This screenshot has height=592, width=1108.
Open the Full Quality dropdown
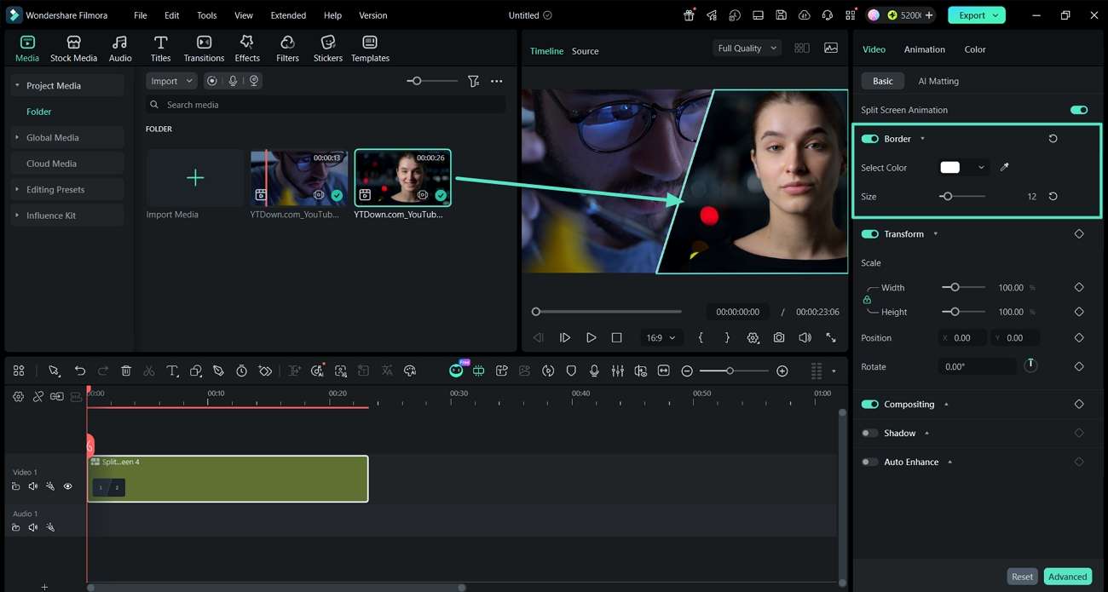747,49
